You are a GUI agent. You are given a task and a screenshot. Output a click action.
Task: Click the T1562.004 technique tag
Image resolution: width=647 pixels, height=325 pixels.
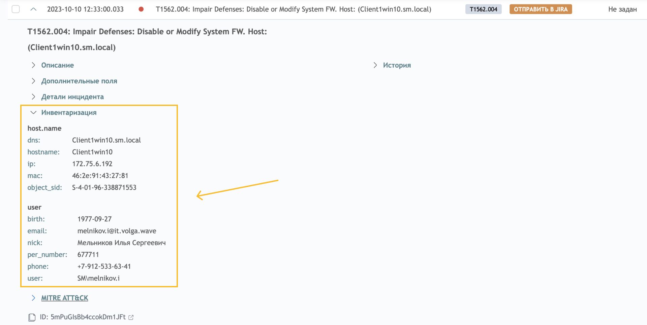[483, 9]
